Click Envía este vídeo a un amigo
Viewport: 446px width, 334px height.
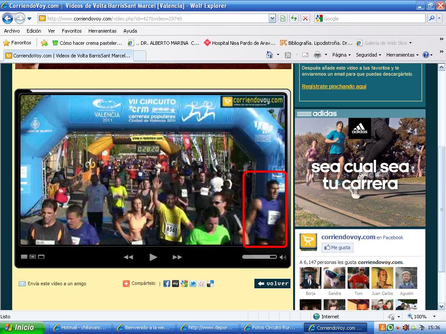click(53, 284)
